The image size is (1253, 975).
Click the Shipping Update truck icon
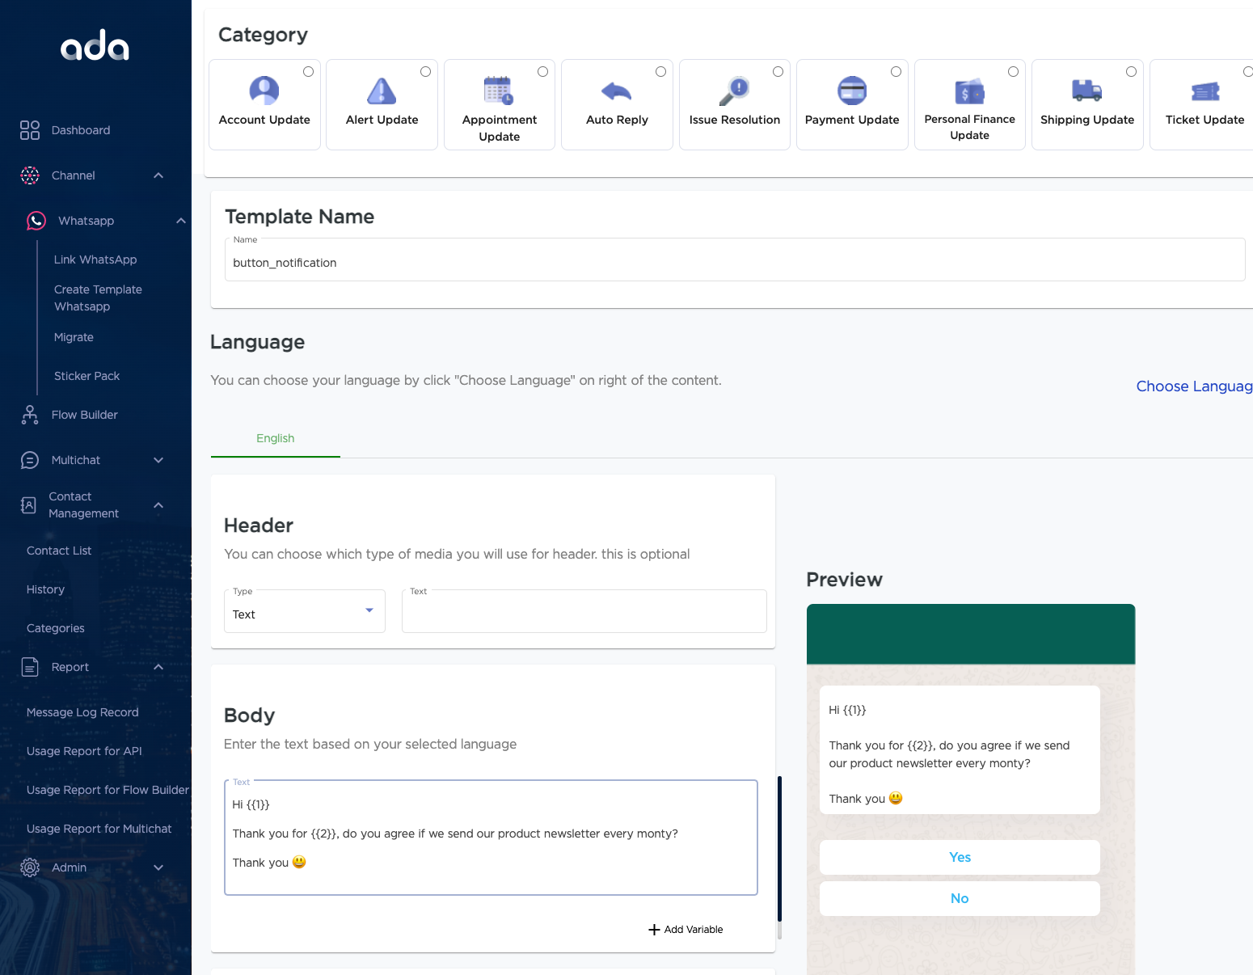(1086, 91)
